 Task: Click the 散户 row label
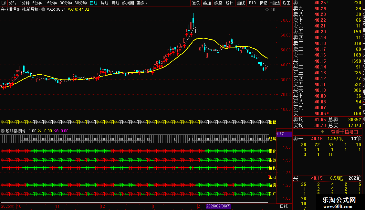point(272,194)
